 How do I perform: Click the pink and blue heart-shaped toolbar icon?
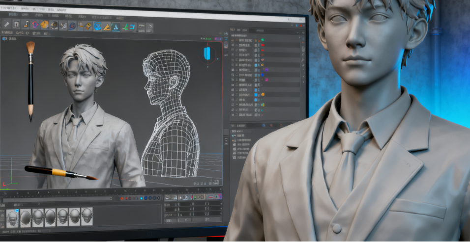coord(35,25)
